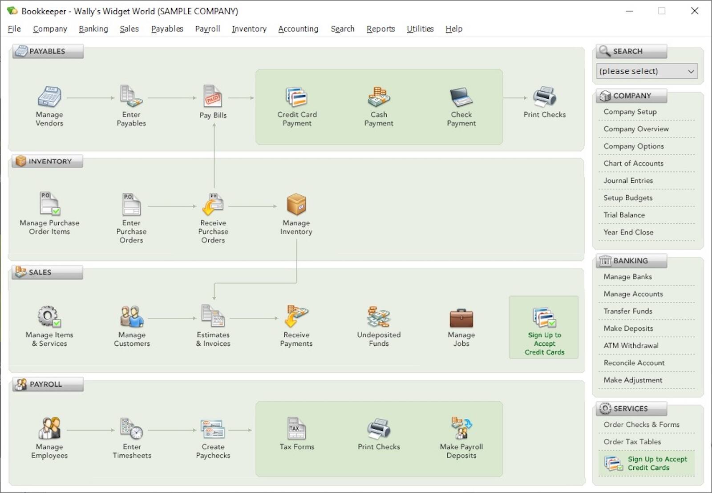Expand the search 'please select' dropdown
712x493 pixels.
pos(647,71)
